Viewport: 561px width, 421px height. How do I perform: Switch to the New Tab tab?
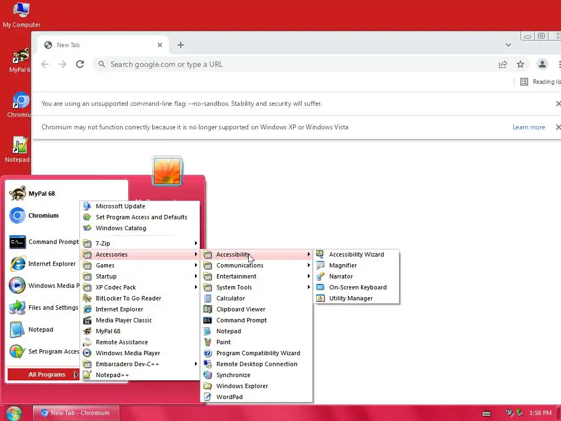coord(103,45)
